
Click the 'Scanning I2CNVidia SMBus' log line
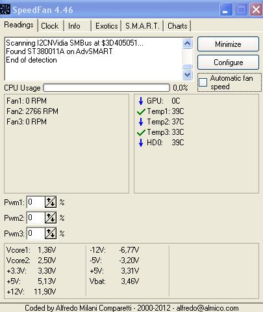[75, 43]
